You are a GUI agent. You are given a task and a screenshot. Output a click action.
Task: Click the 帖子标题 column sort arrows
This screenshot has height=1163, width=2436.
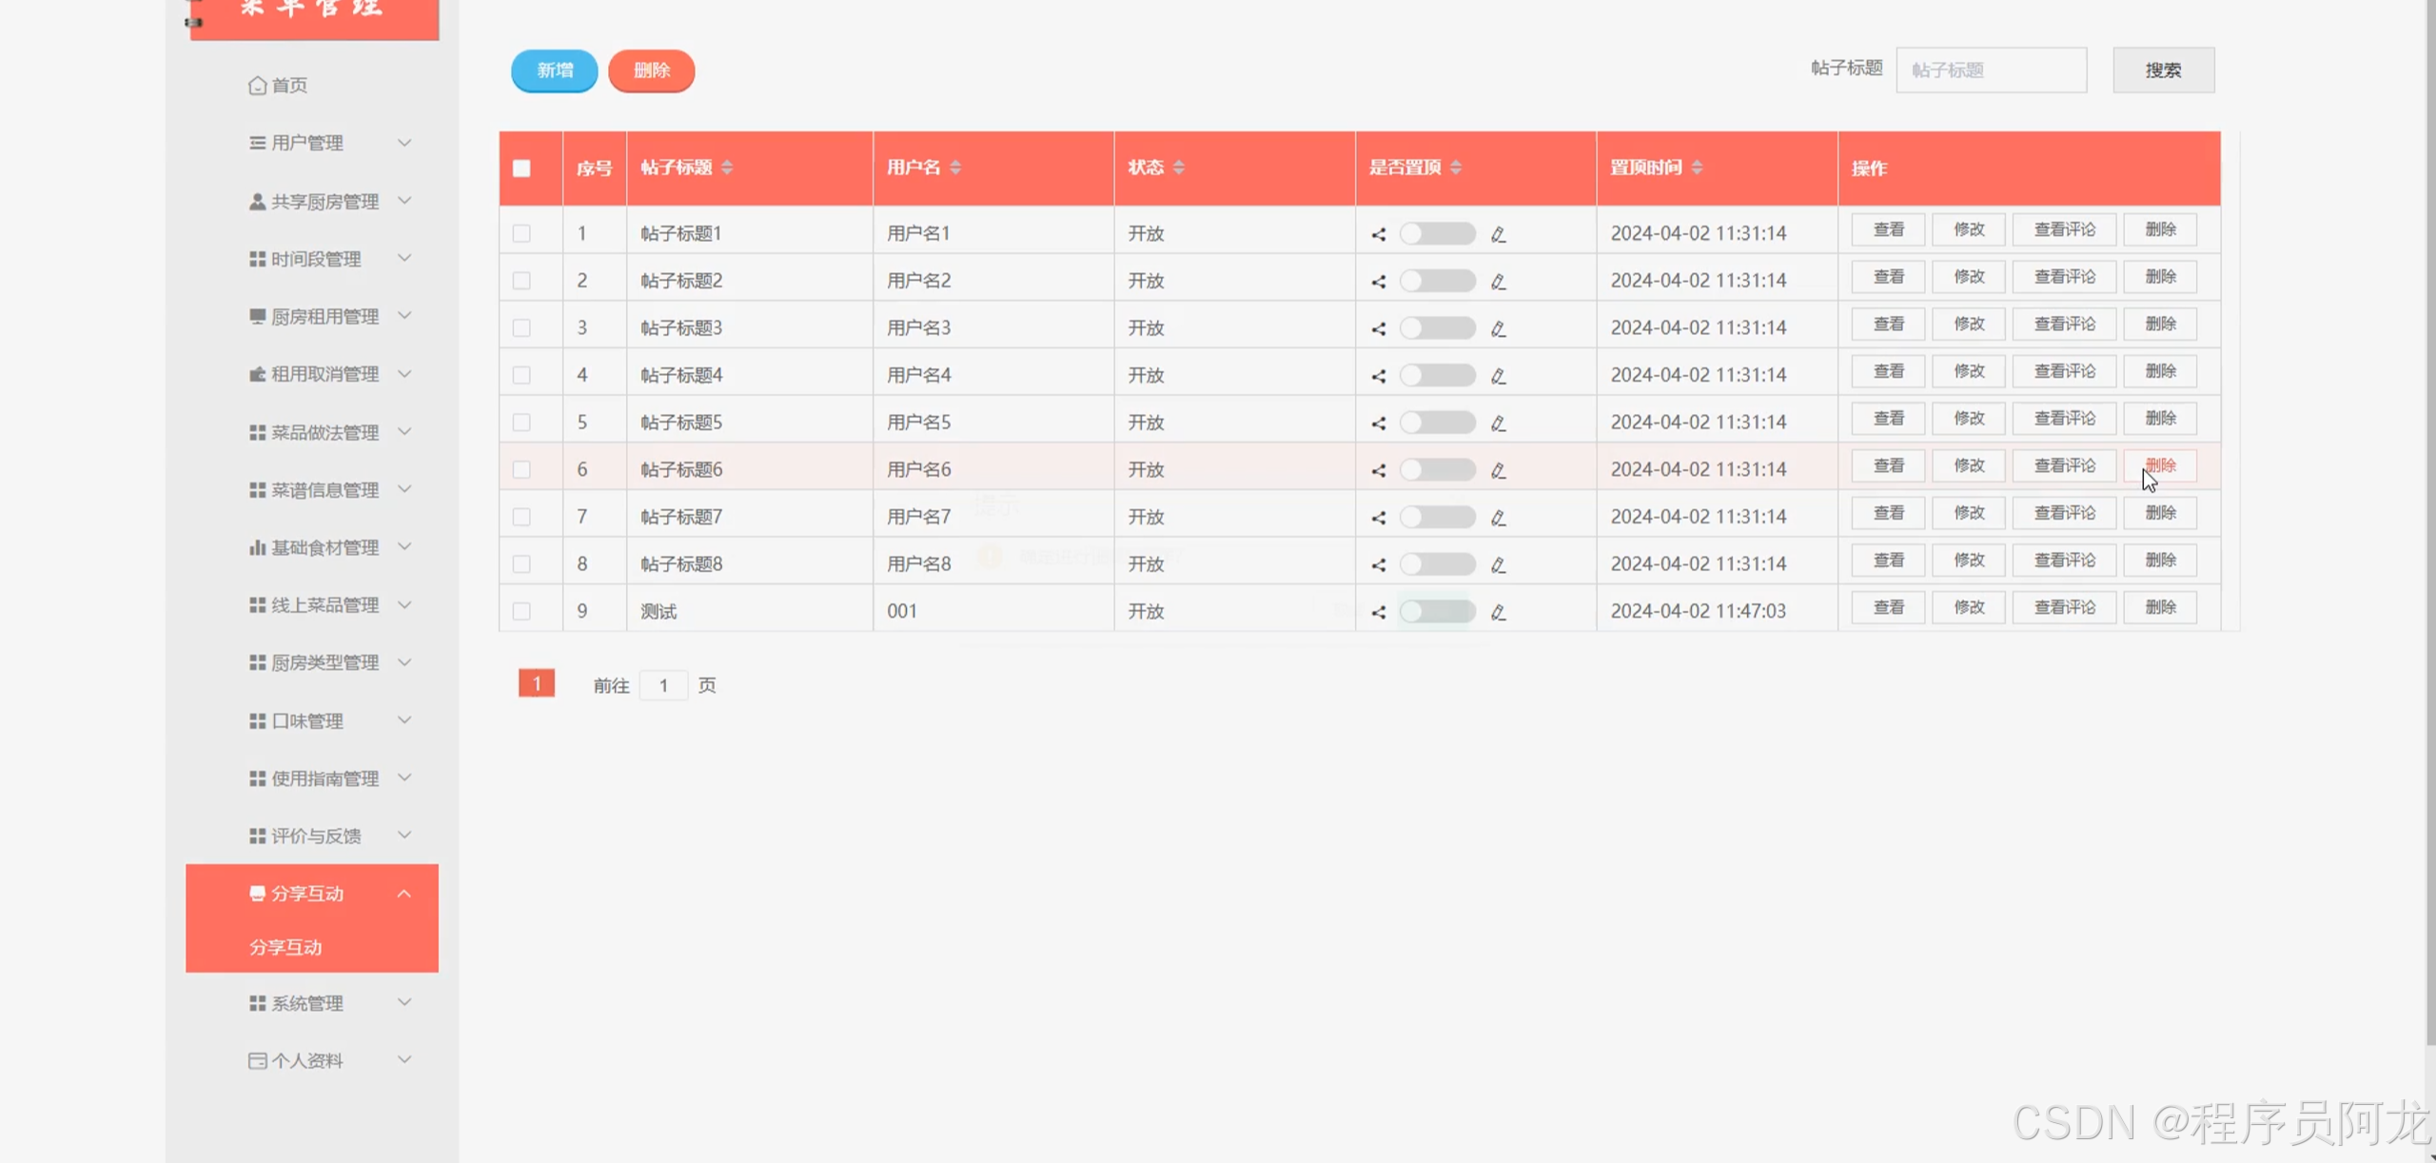[x=727, y=168]
